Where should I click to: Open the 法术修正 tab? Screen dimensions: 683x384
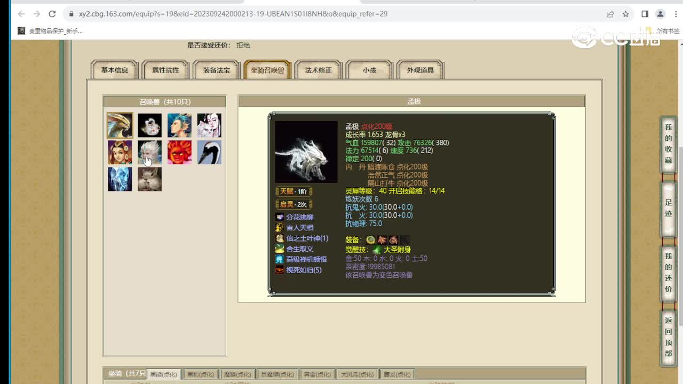(319, 70)
